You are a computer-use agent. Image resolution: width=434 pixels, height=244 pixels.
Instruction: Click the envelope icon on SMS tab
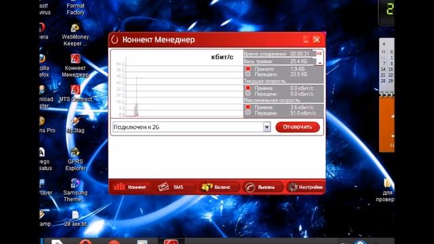click(163, 187)
